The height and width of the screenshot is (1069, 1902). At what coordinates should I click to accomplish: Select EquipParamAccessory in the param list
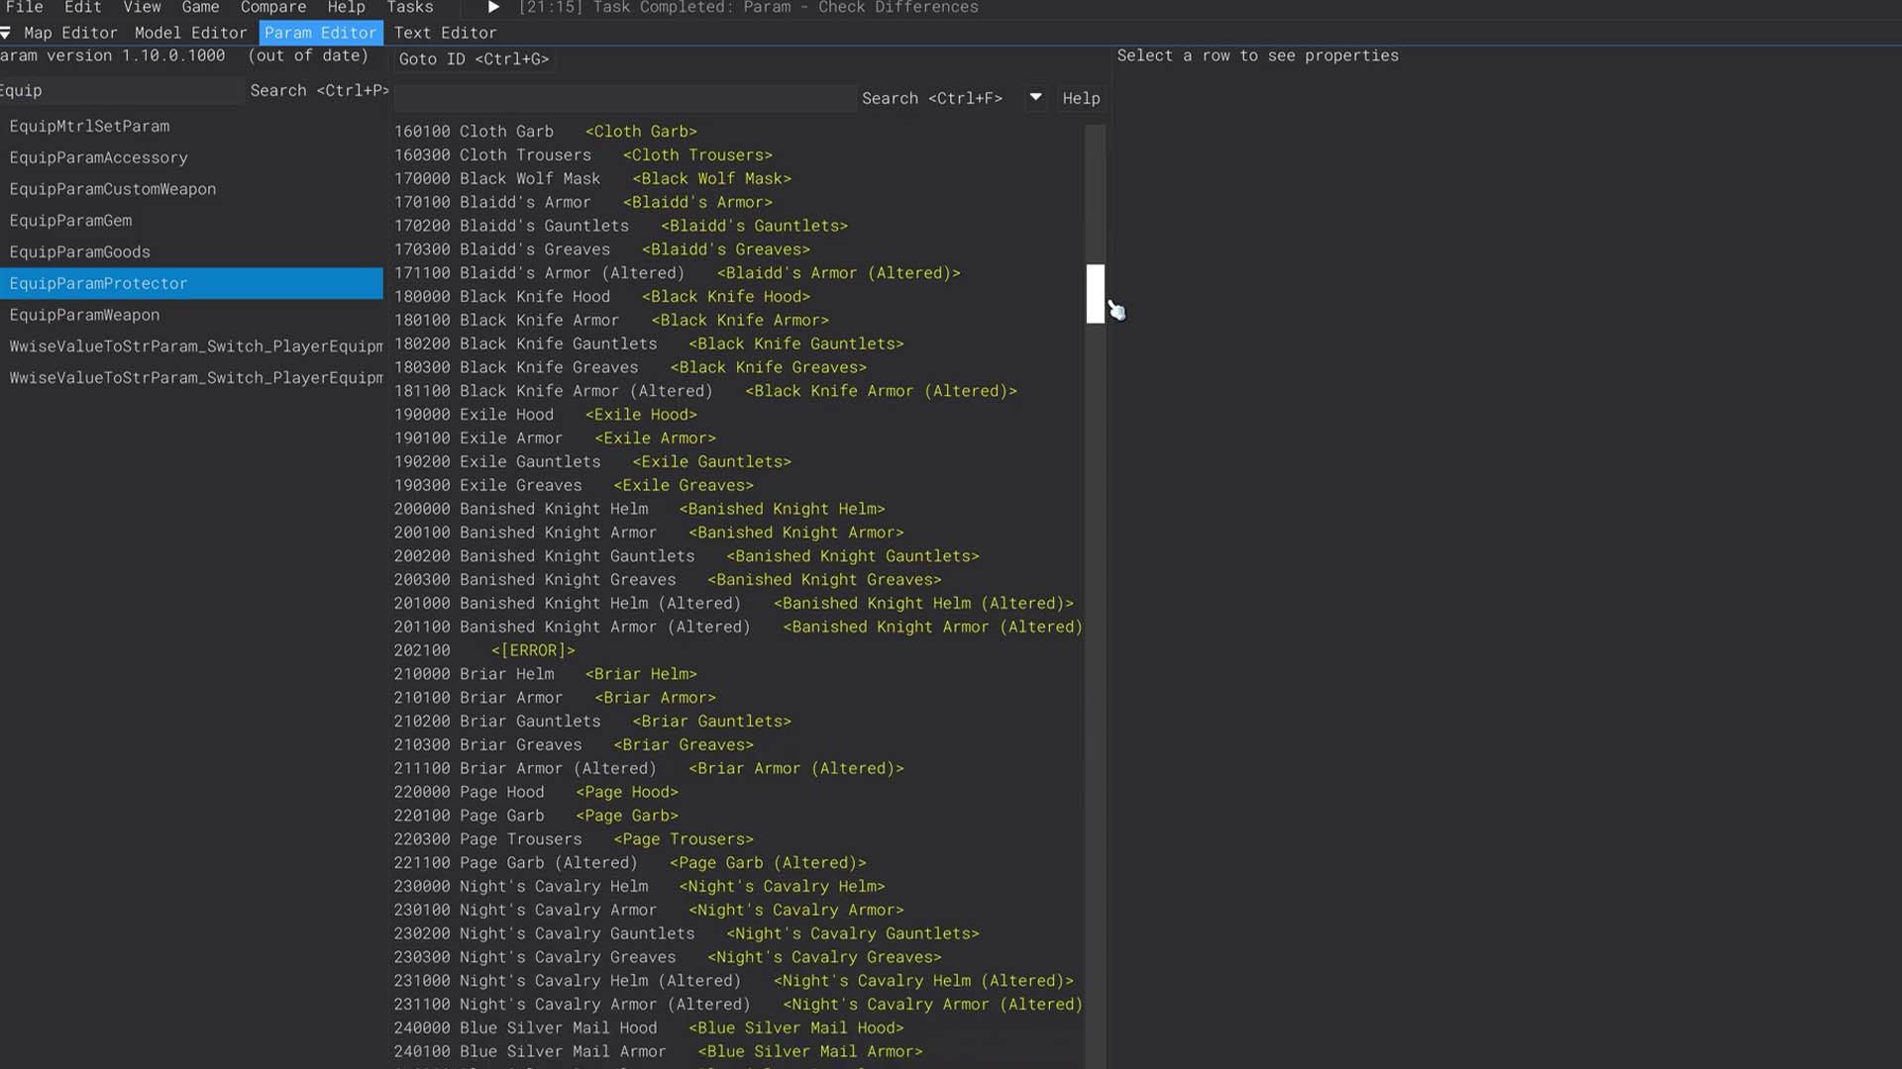coord(98,157)
